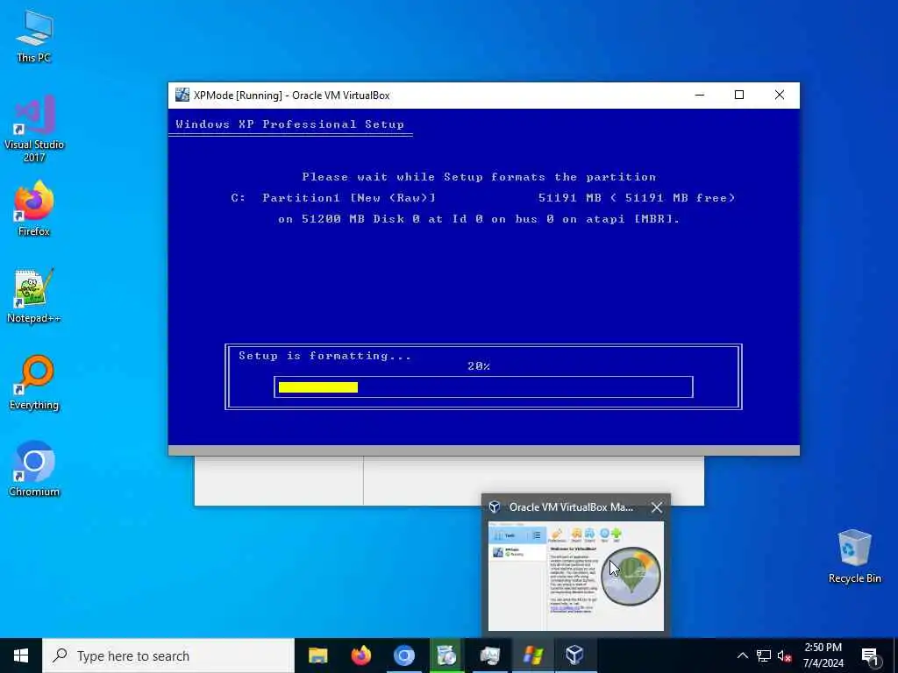The width and height of the screenshot is (898, 673).
Task: Select the Chromium desktop shortcut
Action: click(34, 470)
